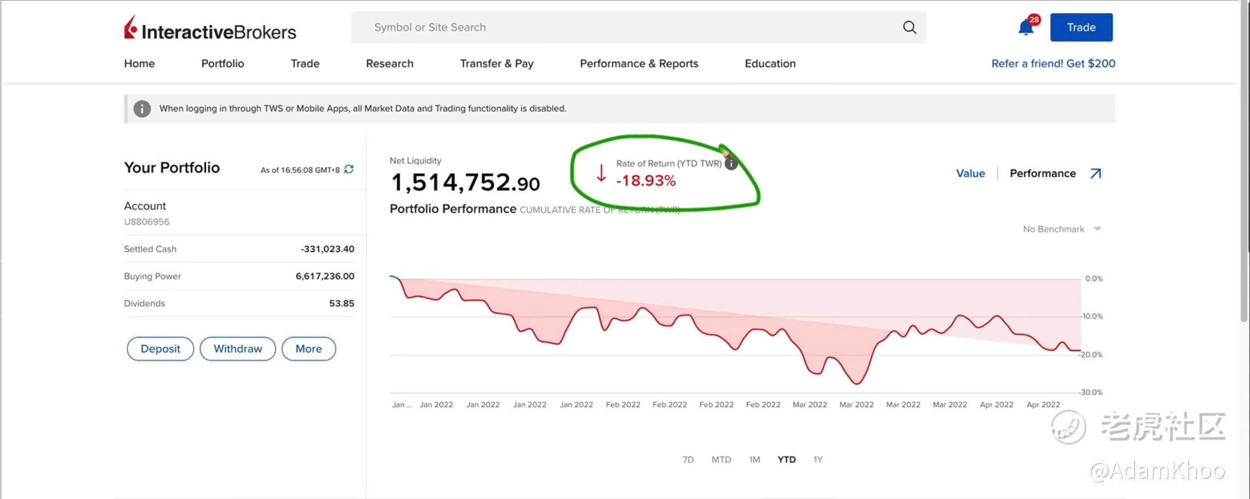Click the Net Liquidity value 1,514,752.90
The image size is (1250, 499).
pos(465,183)
